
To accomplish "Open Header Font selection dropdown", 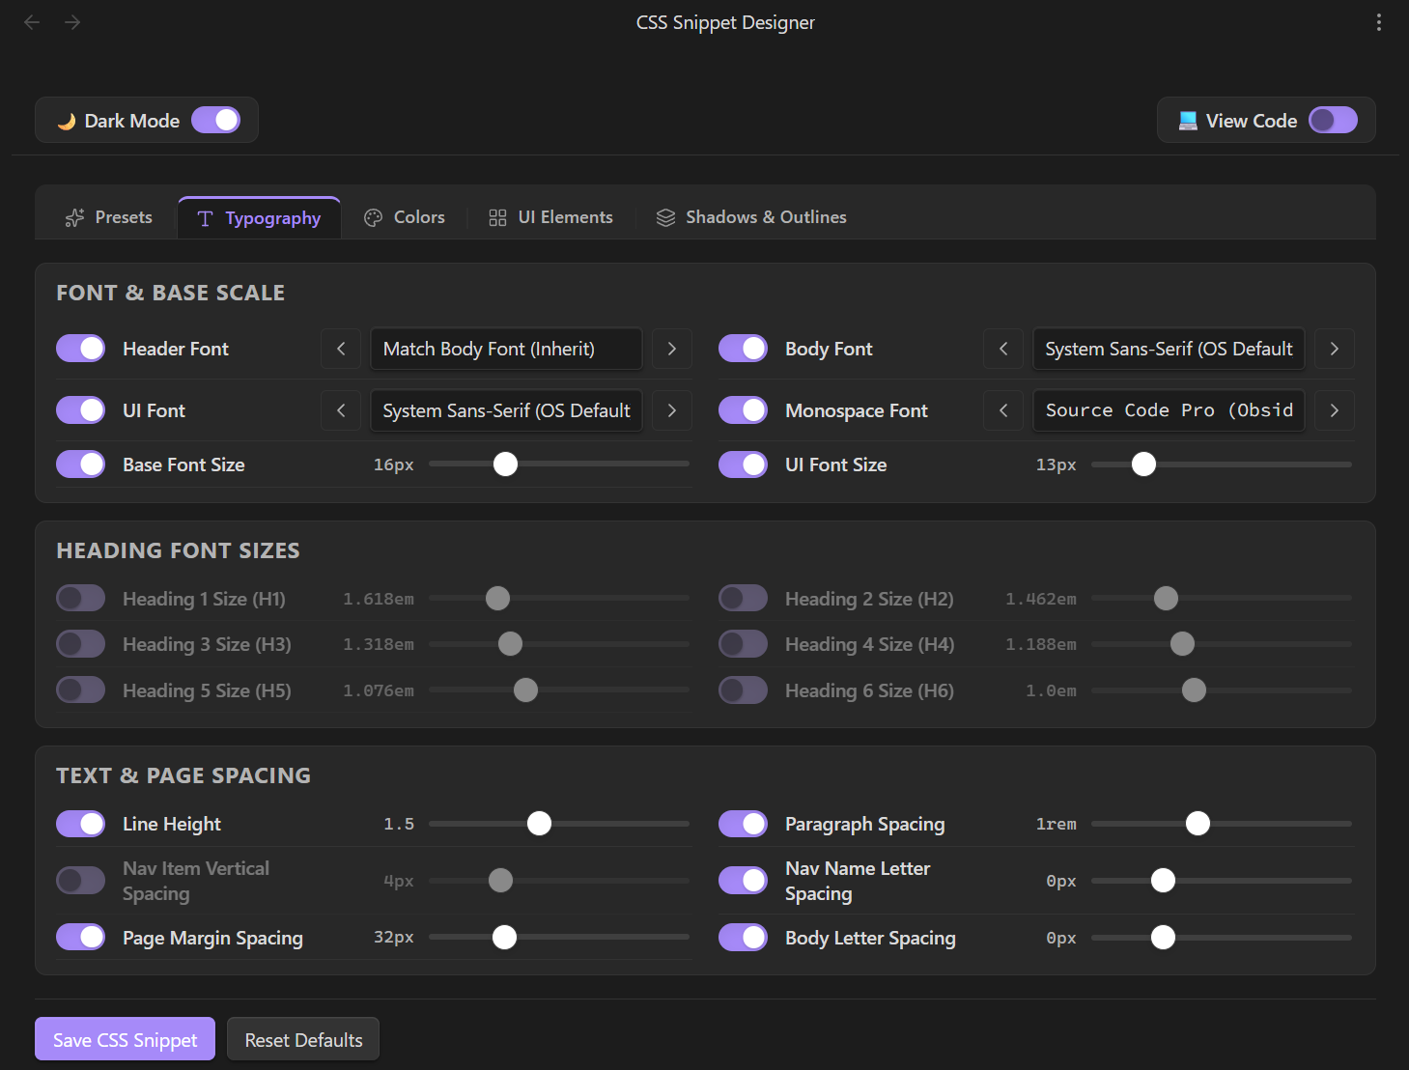I will point(506,349).
